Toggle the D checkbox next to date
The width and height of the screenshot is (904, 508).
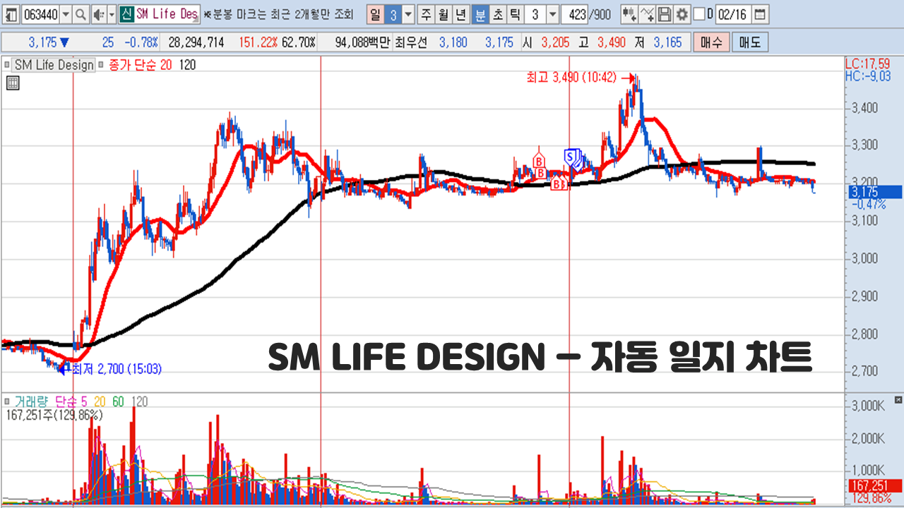tap(698, 14)
